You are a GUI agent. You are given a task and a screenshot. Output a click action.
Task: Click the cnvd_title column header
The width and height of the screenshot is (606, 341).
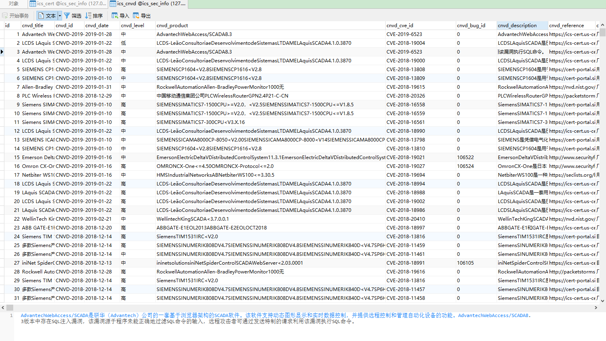[x=38, y=25]
